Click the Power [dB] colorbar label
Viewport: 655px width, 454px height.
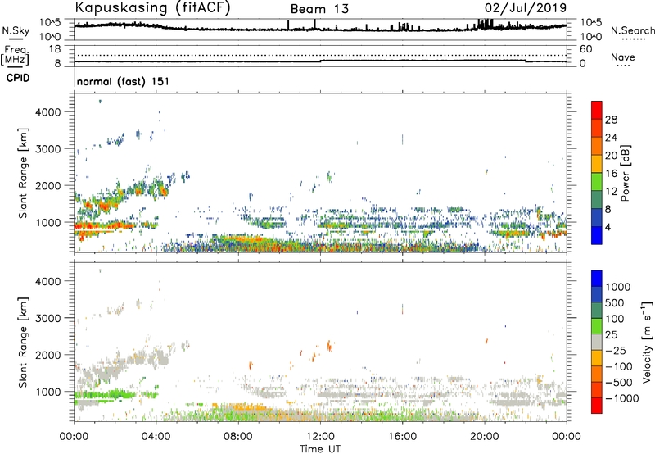(x=626, y=173)
